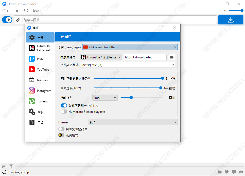The height and width of the screenshot is (176, 245).
Task: Click the blue download arrow button
Action: click(231, 20)
